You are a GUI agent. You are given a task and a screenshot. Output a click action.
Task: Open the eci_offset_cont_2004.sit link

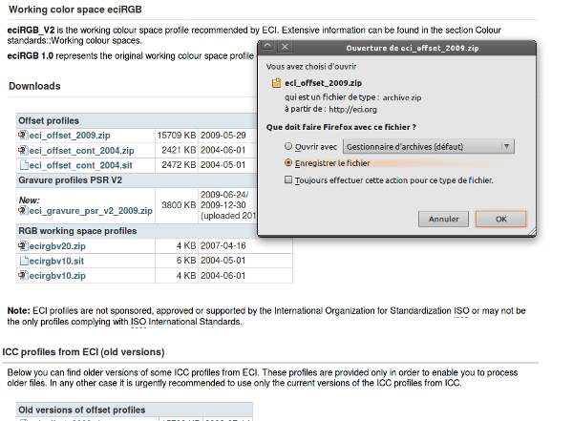tap(81, 165)
